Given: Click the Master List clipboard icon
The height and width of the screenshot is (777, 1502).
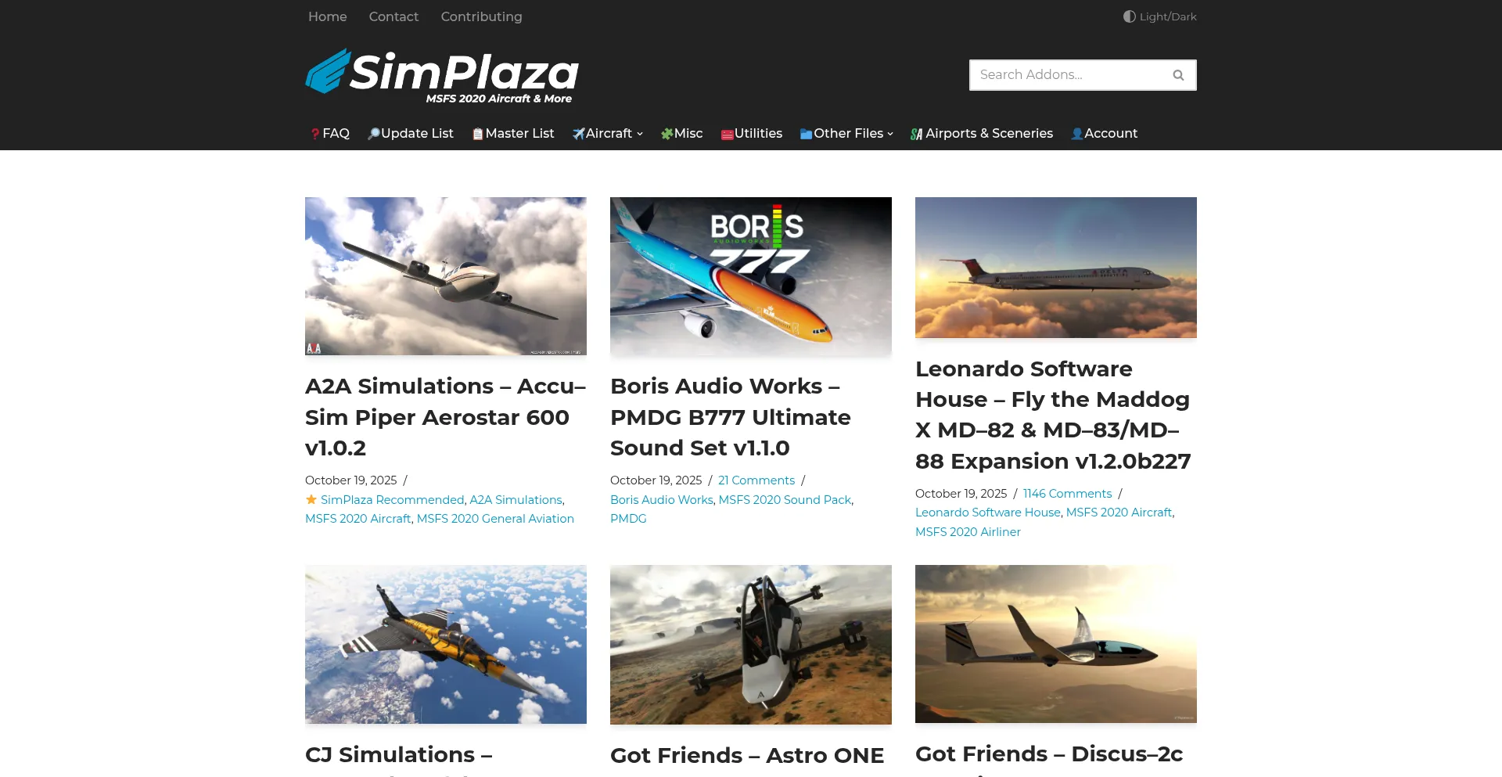Looking at the screenshot, I should pyautogui.click(x=478, y=134).
